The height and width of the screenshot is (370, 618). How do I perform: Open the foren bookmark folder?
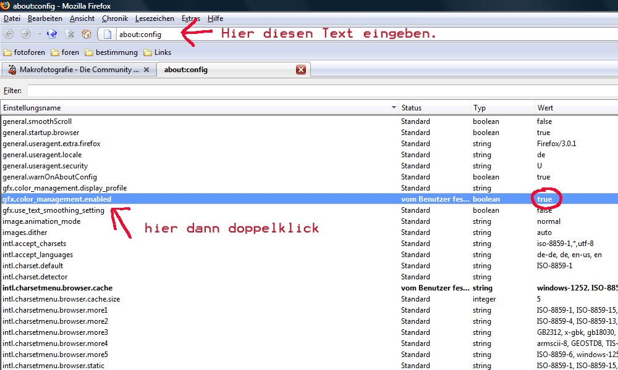[x=65, y=52]
